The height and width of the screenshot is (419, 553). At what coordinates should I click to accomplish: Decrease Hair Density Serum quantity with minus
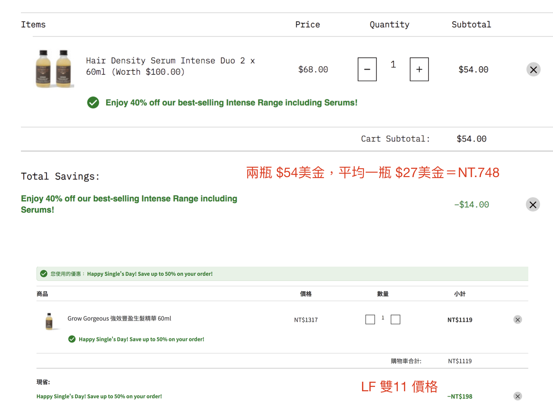(367, 69)
